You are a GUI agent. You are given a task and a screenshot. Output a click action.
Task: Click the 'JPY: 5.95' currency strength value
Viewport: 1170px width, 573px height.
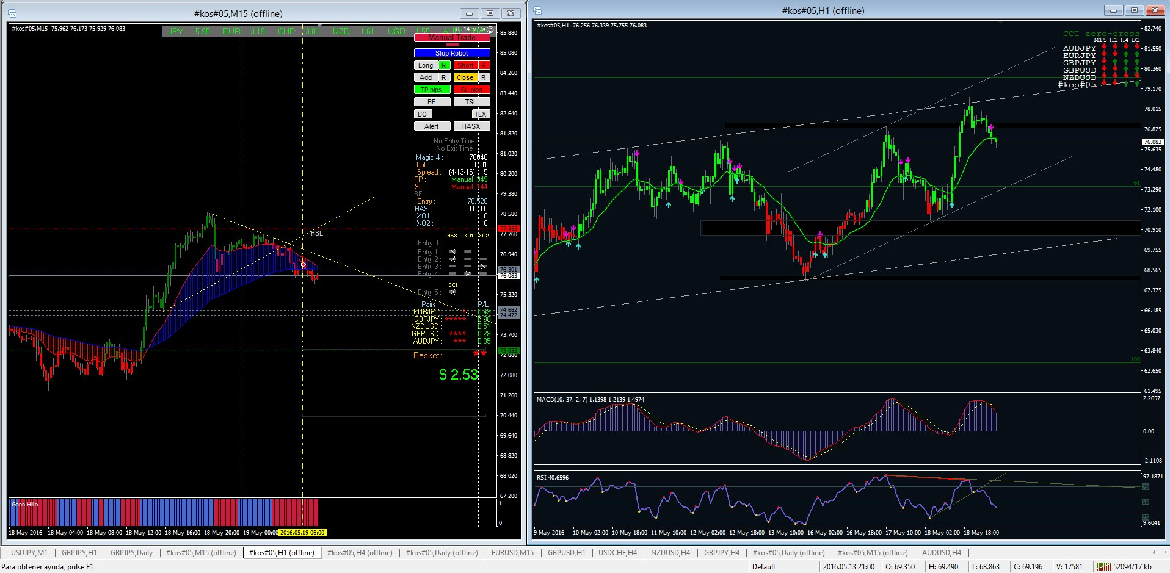(189, 31)
